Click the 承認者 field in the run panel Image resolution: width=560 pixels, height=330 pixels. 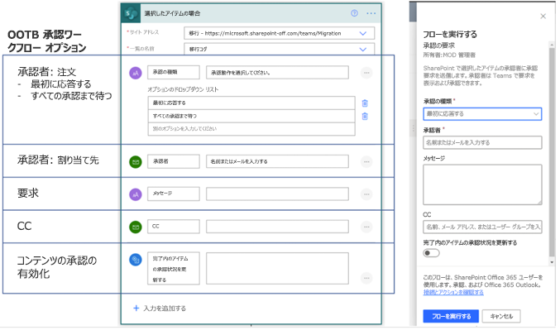point(482,142)
